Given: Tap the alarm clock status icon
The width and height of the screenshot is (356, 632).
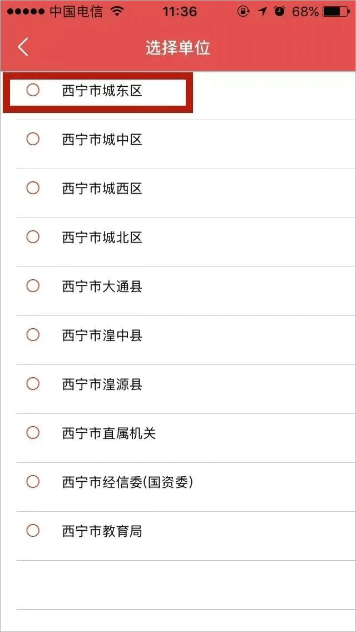Looking at the screenshot, I should [279, 12].
